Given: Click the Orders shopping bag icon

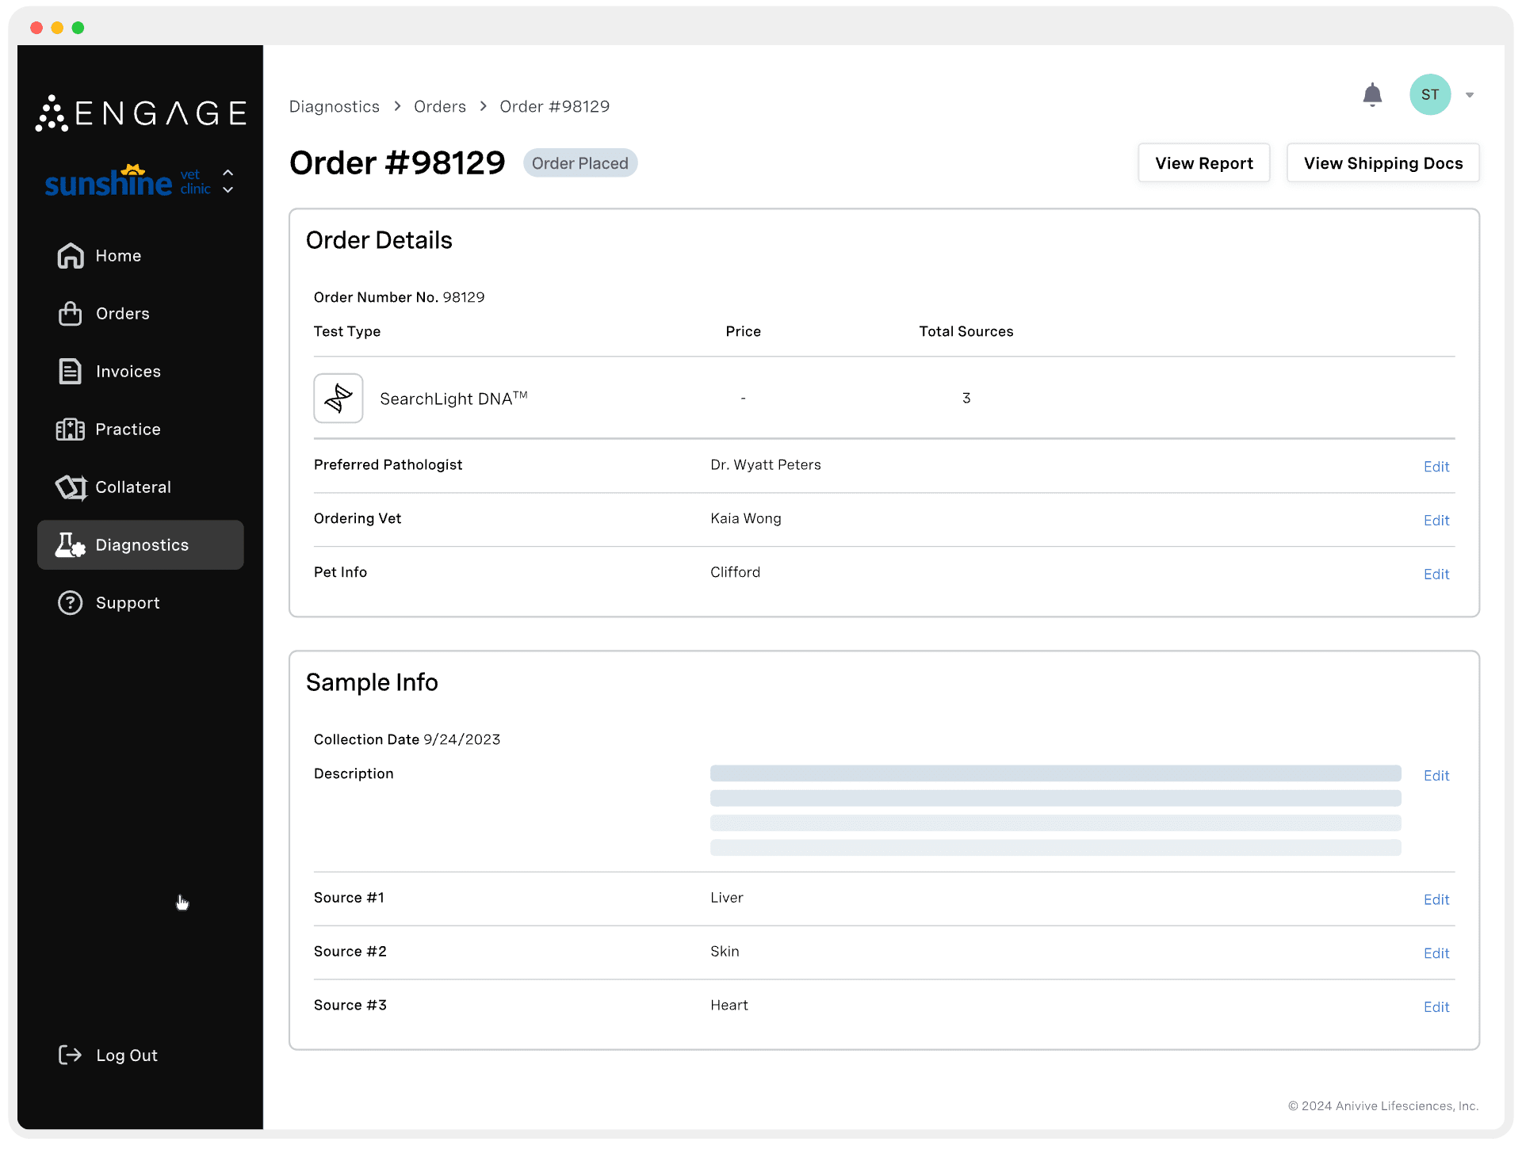Looking at the screenshot, I should (71, 314).
